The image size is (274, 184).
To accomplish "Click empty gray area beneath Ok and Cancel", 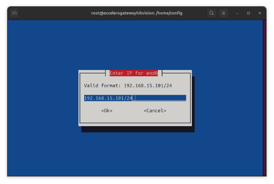I will point(135,118).
